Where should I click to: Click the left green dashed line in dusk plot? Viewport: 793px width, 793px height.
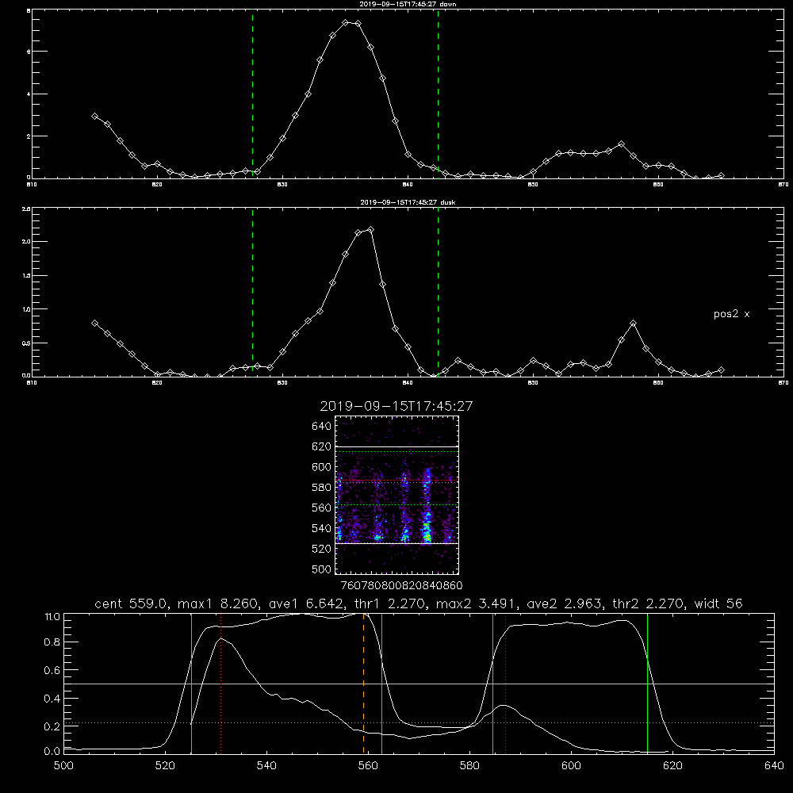[252, 293]
